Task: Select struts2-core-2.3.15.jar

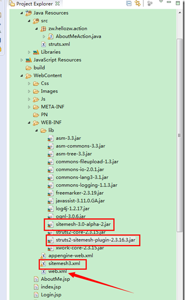Action: tap(80, 232)
